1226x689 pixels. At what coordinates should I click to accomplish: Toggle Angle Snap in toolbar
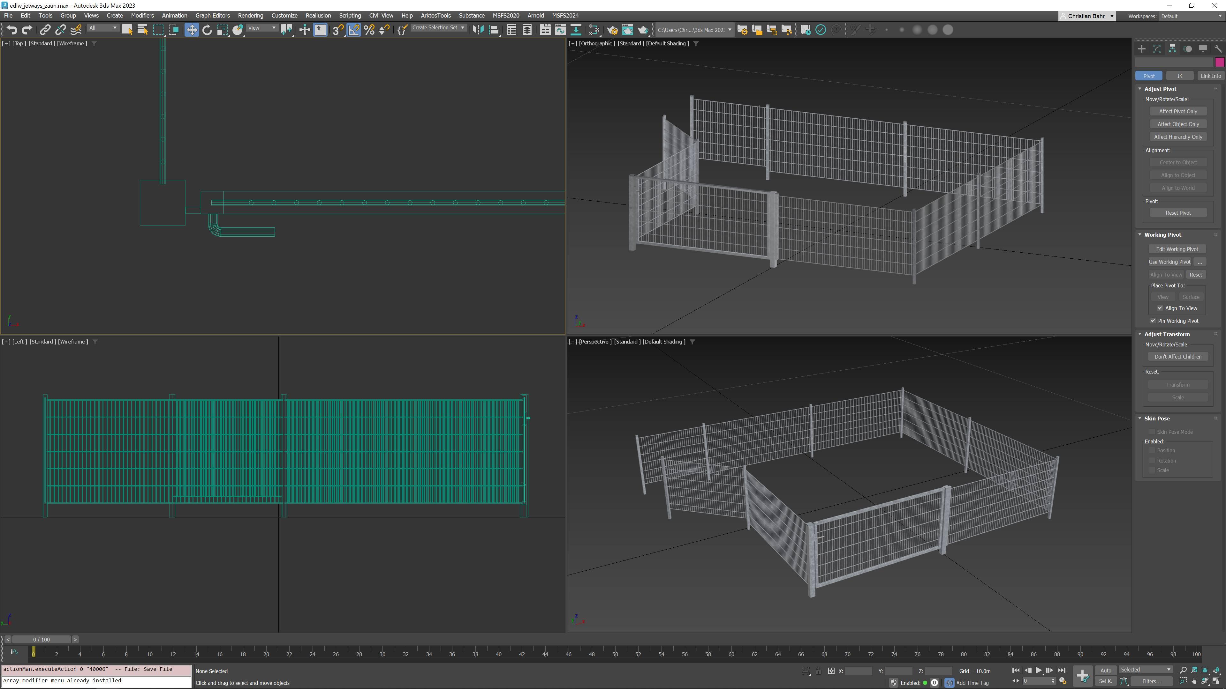[x=354, y=30]
